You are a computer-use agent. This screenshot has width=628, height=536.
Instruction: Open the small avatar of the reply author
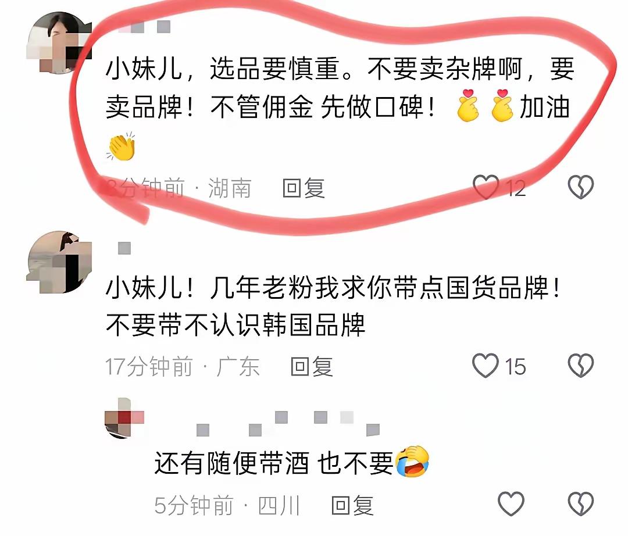pos(124,419)
